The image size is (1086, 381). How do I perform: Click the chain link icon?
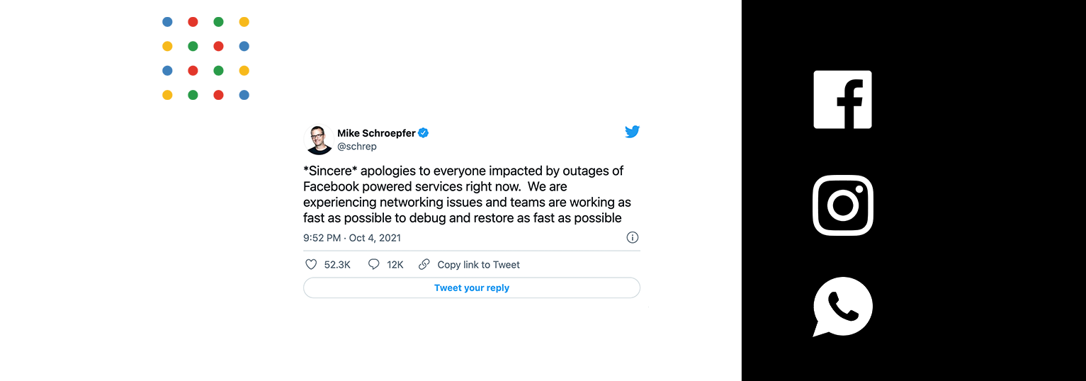pyautogui.click(x=424, y=264)
